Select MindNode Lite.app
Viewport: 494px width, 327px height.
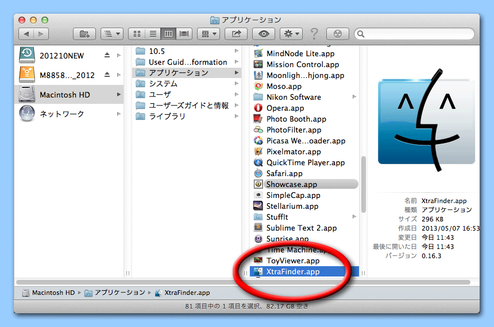305,53
